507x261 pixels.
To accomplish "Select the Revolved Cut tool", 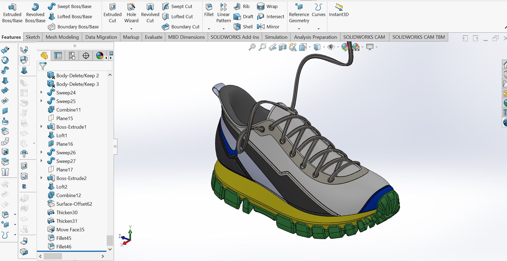I will click(x=150, y=13).
